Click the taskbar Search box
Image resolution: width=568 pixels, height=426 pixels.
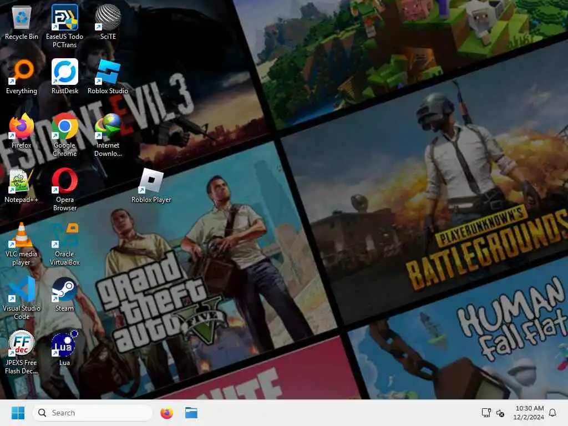click(93, 413)
